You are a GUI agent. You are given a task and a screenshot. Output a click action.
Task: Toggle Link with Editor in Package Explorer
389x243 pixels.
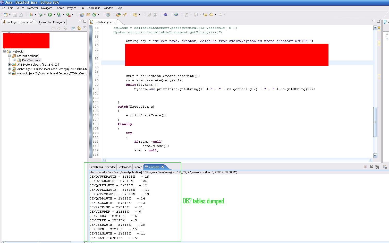79,28
